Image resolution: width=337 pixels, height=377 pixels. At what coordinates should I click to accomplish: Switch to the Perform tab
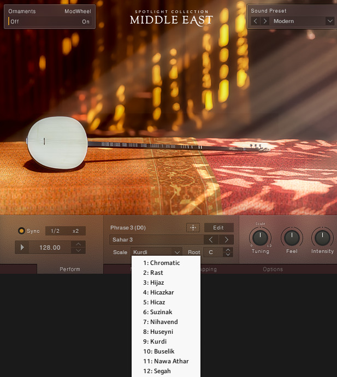pyautogui.click(x=70, y=269)
